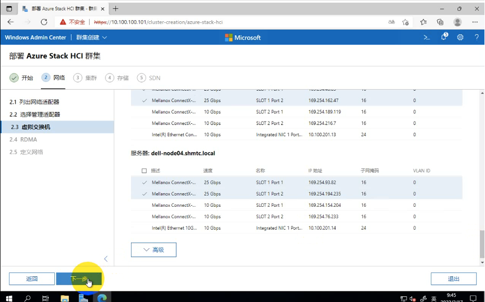Select adapter row with IP 10.100.201.14
Image resolution: width=485 pixels, height=302 pixels.
tap(297, 228)
